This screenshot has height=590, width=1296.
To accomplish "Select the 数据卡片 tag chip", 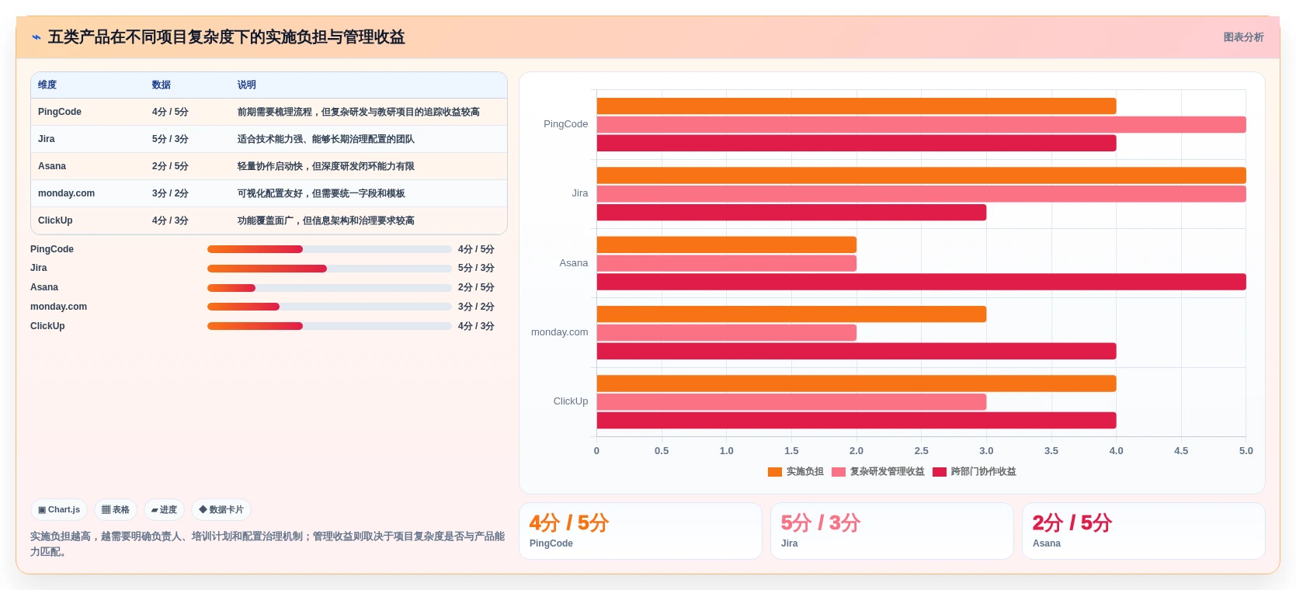I will [x=221, y=510].
